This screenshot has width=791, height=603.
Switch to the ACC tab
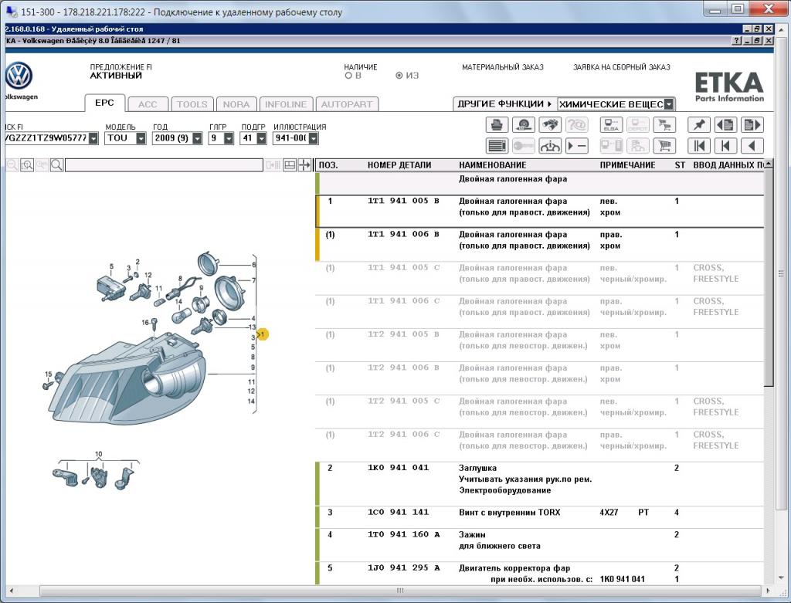point(148,104)
